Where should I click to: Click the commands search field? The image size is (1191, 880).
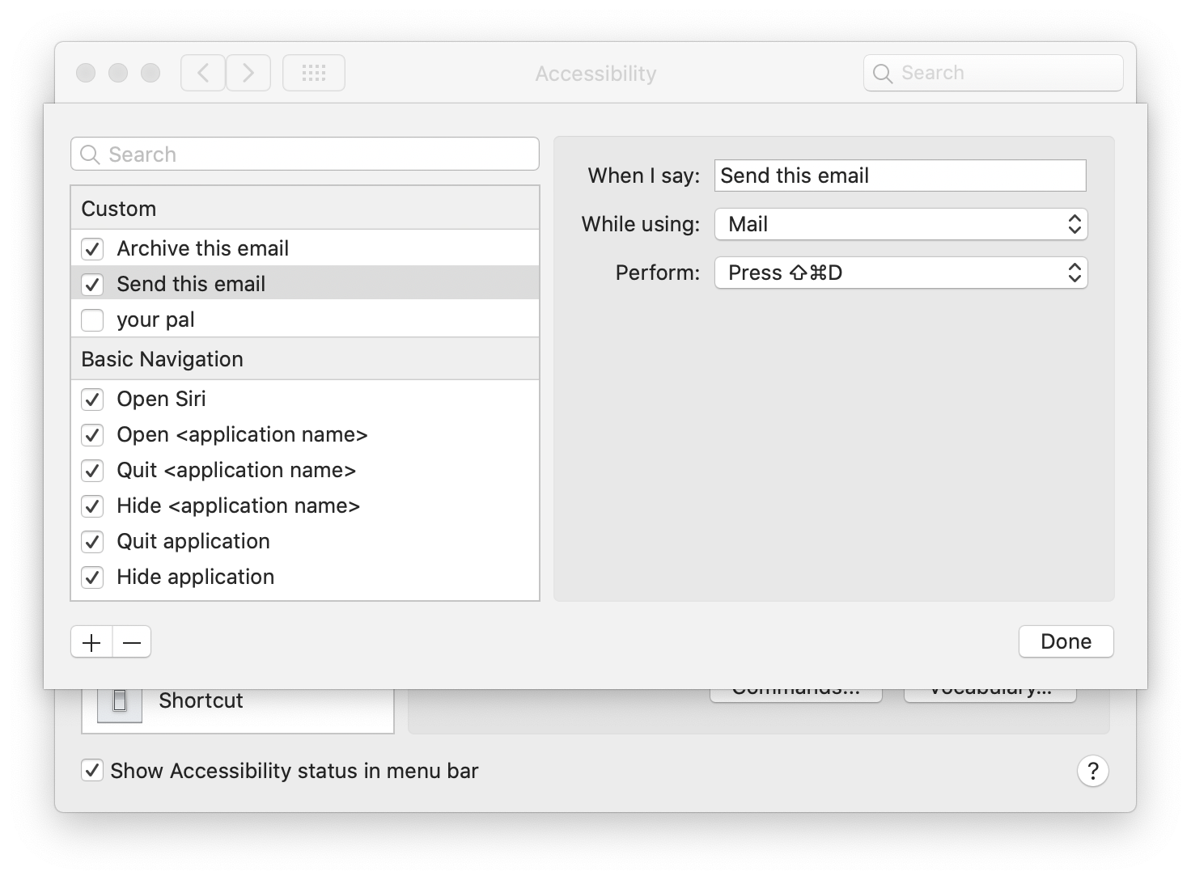[304, 154]
